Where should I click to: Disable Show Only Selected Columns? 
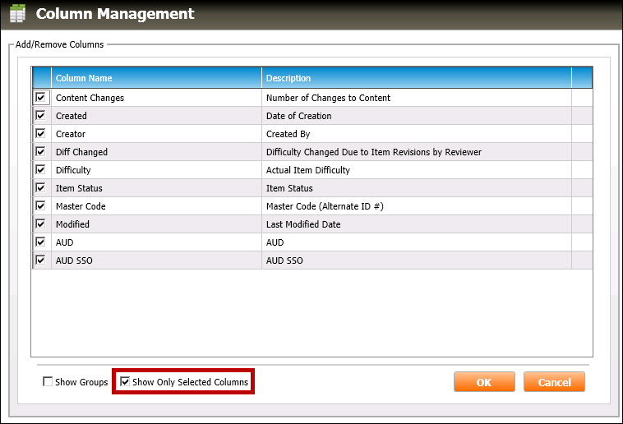point(125,382)
